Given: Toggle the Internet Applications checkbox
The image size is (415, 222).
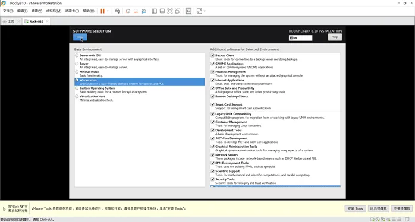Looking at the screenshot, I should click(x=212, y=80).
